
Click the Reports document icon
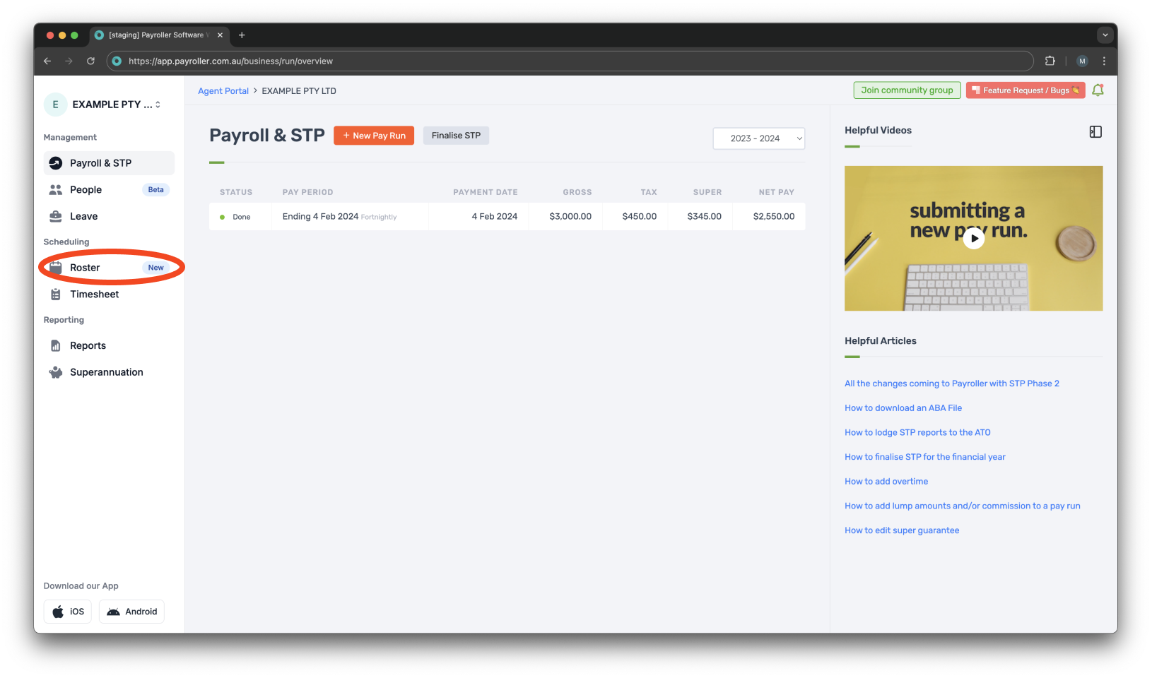tap(55, 346)
